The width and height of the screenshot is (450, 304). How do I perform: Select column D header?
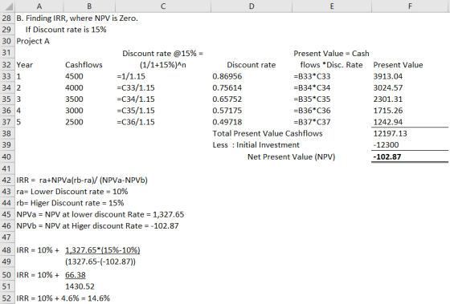click(x=252, y=6)
